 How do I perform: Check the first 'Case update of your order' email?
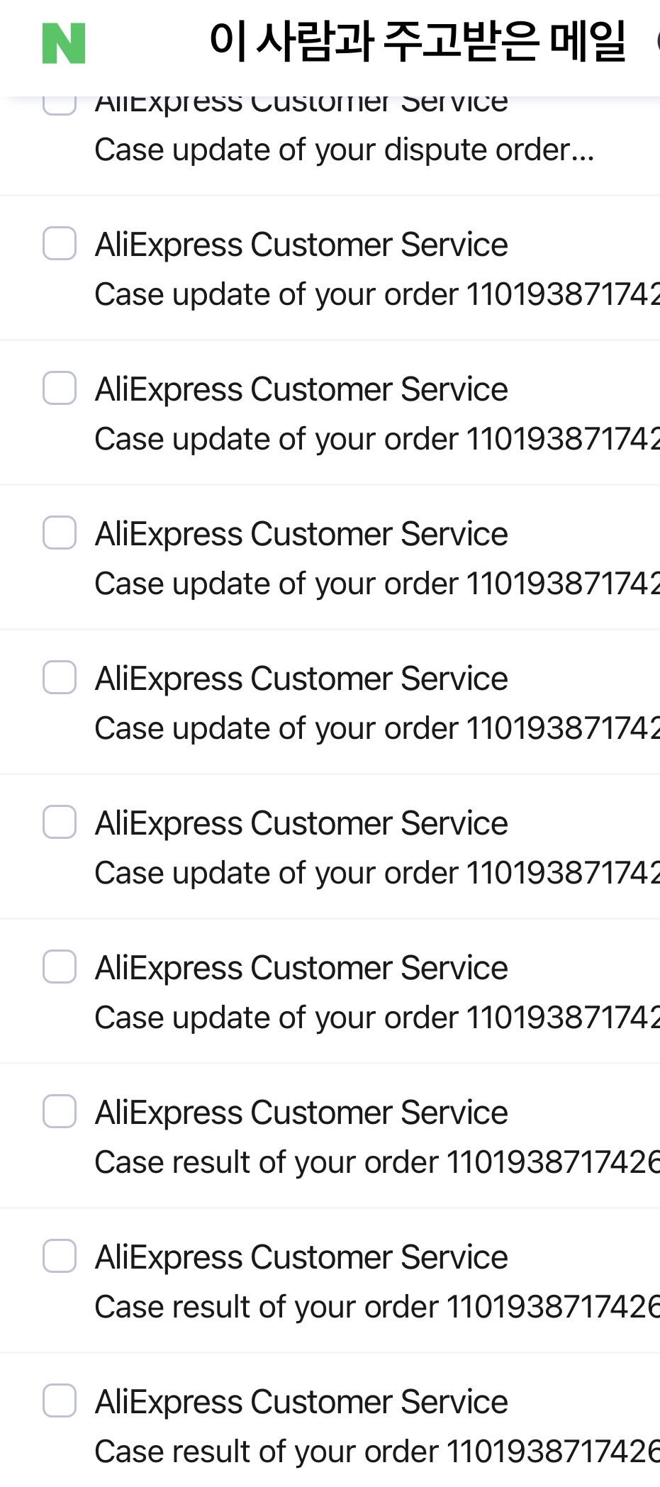60,244
